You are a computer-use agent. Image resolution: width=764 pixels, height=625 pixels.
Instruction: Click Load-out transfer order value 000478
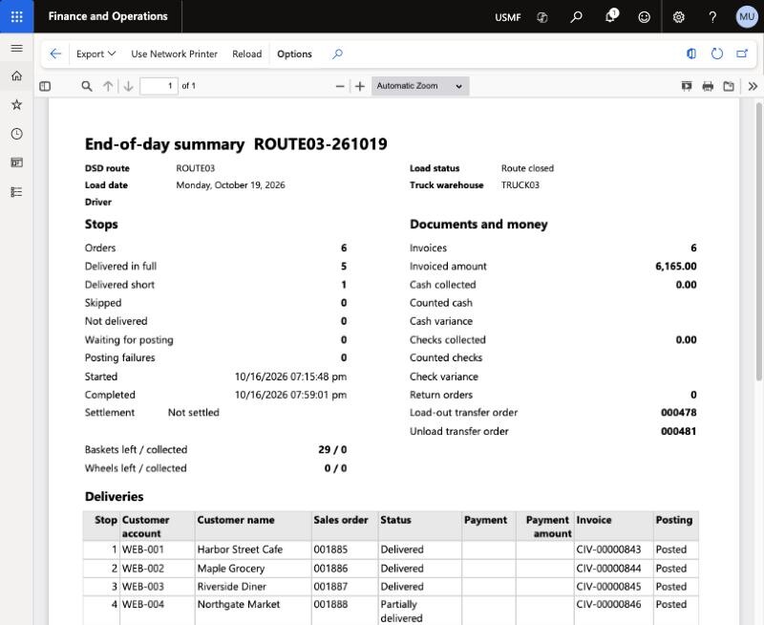point(678,413)
